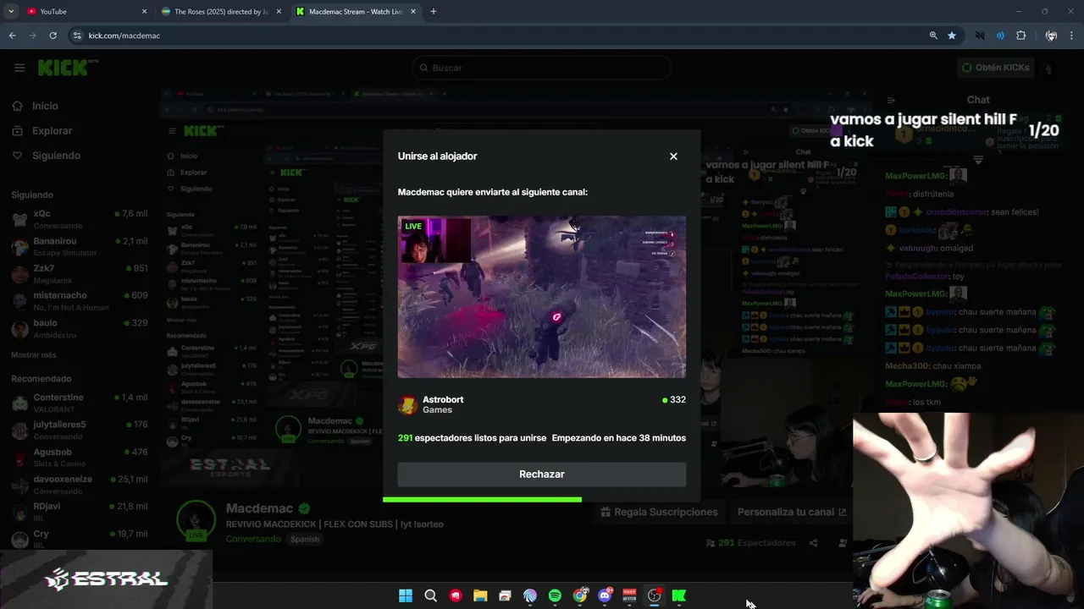Select the Macdemac Stream browser tab
This screenshot has width=1084, height=609.
[356, 12]
